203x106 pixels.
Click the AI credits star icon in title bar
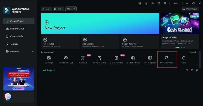tap(146, 3)
